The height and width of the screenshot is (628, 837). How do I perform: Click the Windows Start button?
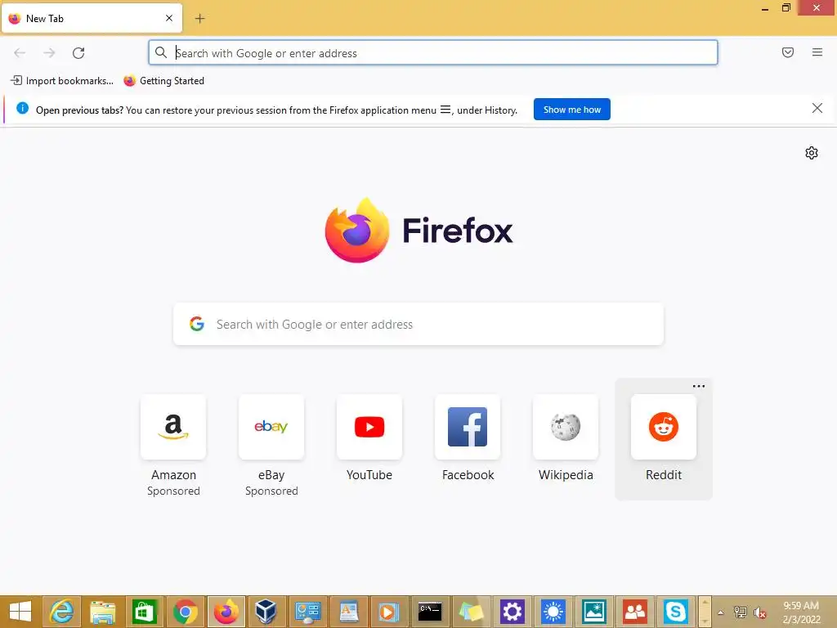pyautogui.click(x=20, y=612)
